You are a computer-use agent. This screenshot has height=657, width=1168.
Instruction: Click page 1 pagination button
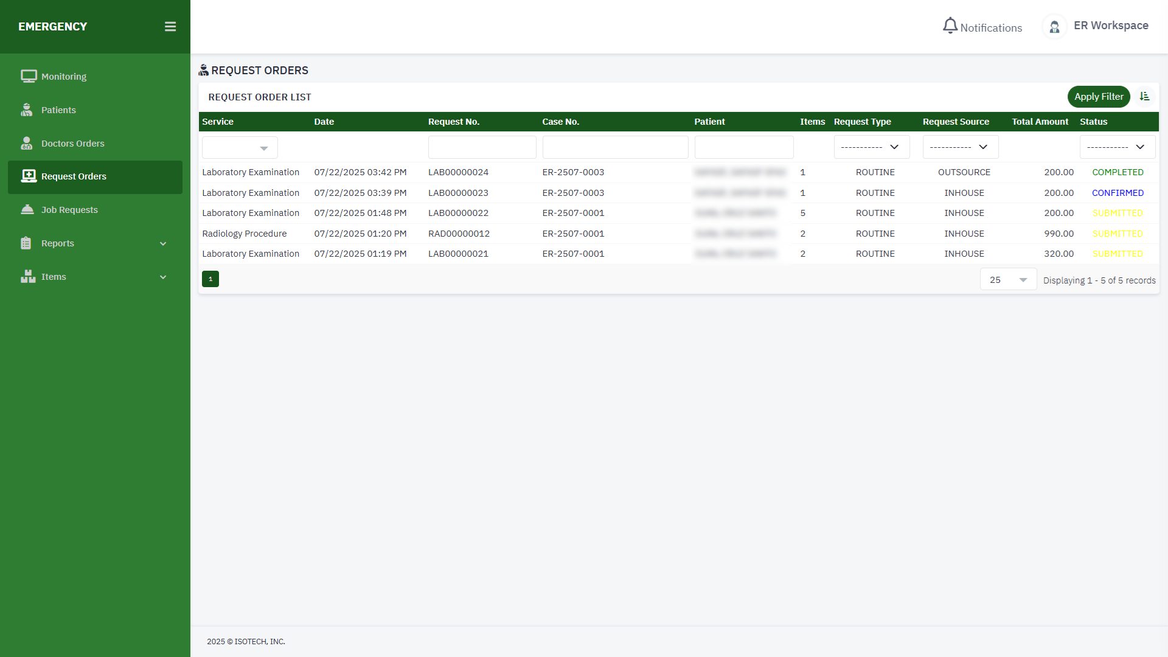[210, 279]
